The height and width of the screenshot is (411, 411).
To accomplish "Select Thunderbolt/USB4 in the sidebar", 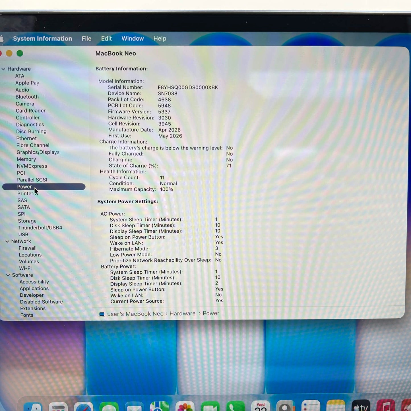I will tap(40, 228).
